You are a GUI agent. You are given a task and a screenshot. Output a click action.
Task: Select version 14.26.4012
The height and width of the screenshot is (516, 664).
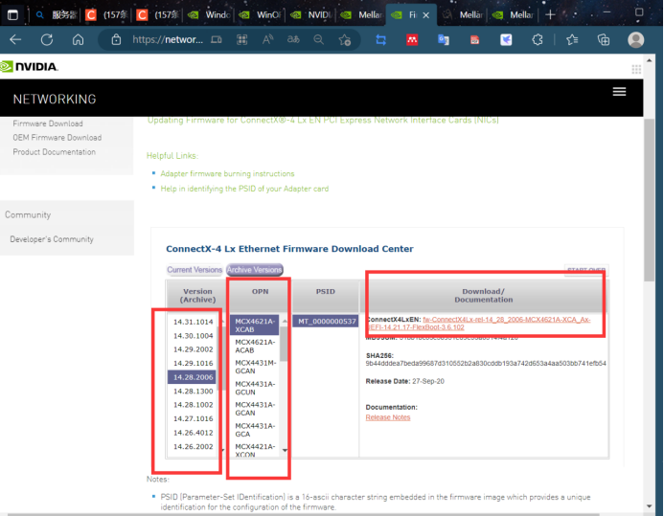click(x=194, y=433)
